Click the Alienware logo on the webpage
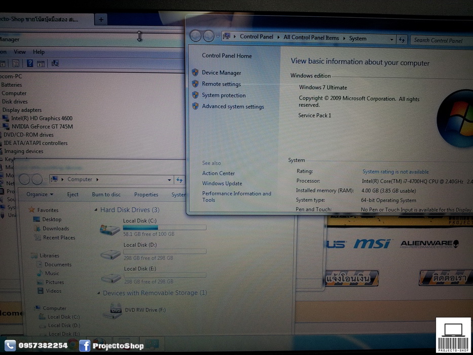This screenshot has height=355, width=473. pyautogui.click(x=429, y=244)
